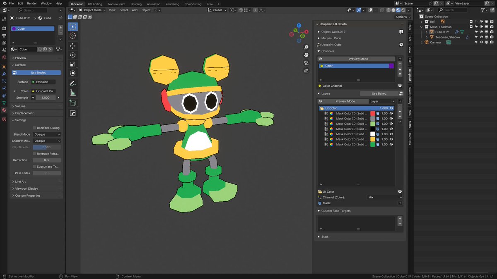Switch orthographic/perspective with grid icon

coord(306,71)
